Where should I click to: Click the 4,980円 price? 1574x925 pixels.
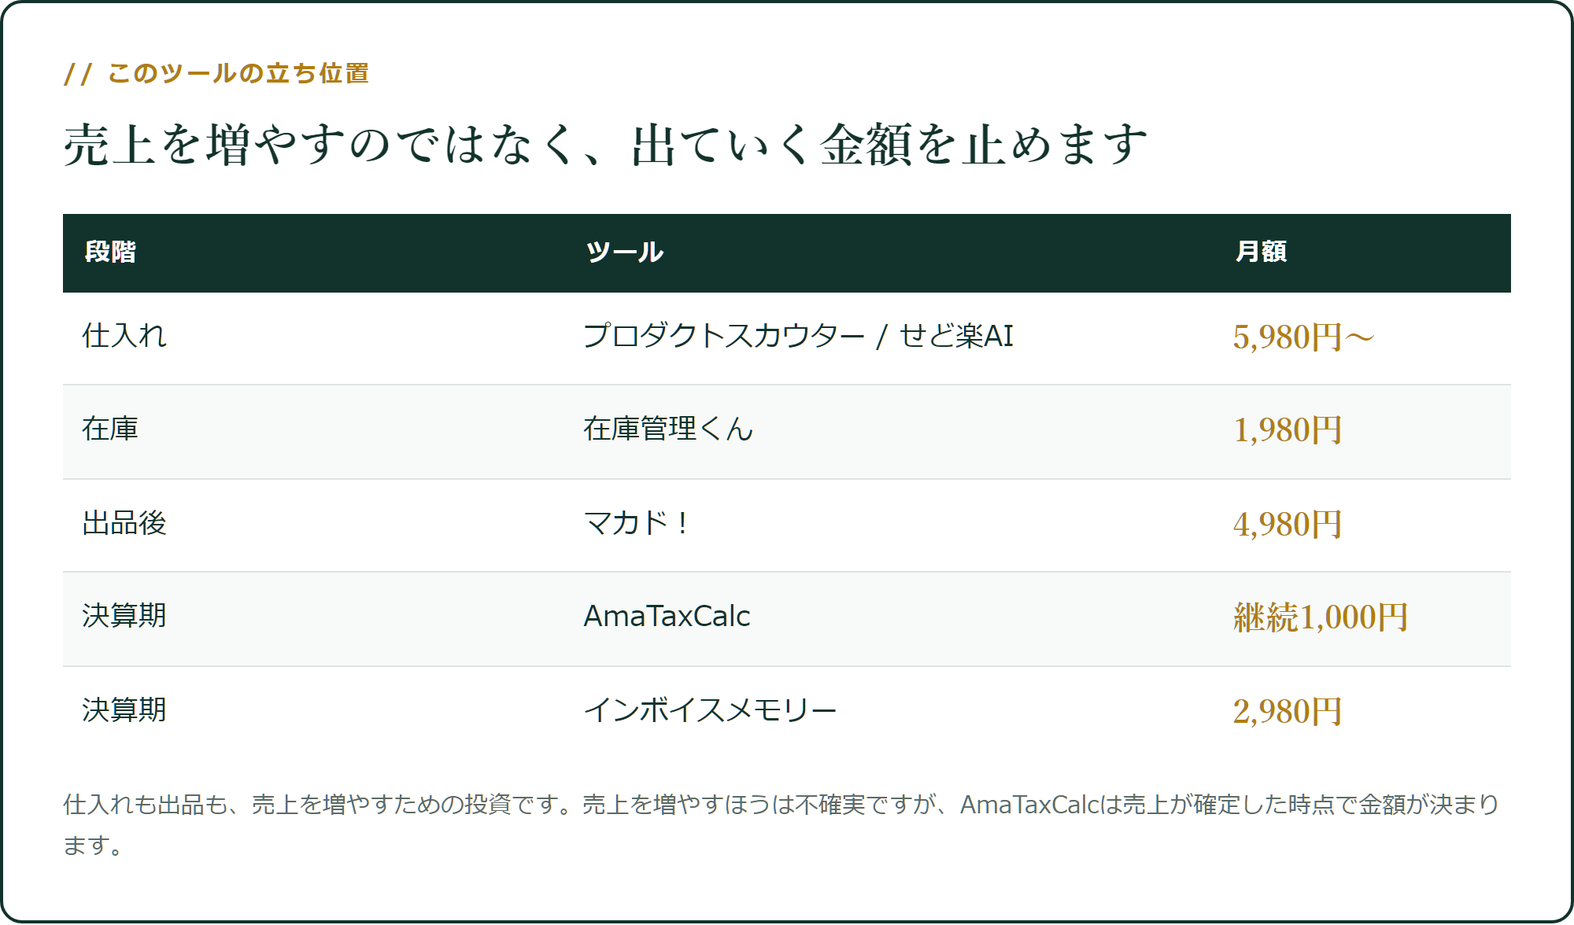(1288, 525)
